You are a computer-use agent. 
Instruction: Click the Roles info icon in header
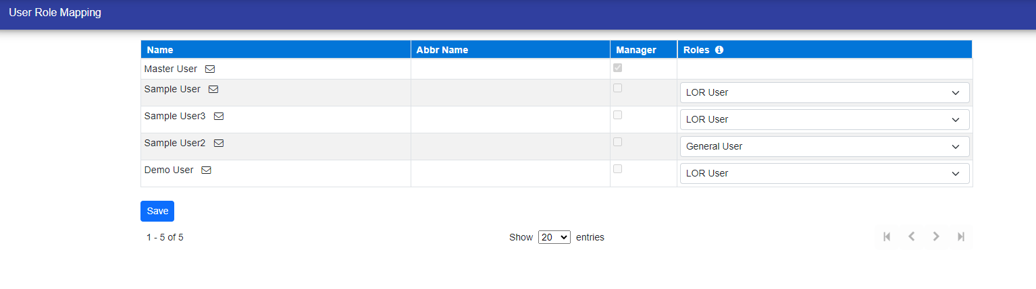pyautogui.click(x=719, y=50)
